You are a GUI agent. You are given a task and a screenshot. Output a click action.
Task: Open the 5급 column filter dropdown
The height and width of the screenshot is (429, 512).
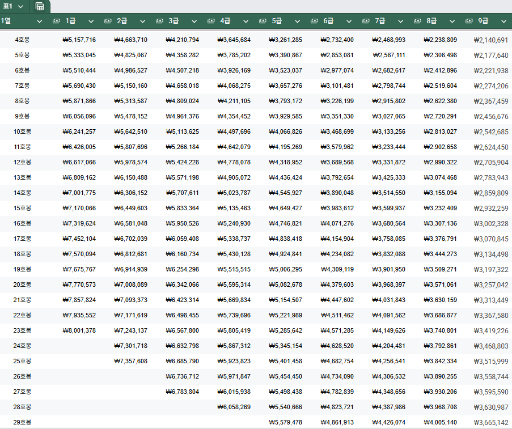pyautogui.click(x=298, y=22)
